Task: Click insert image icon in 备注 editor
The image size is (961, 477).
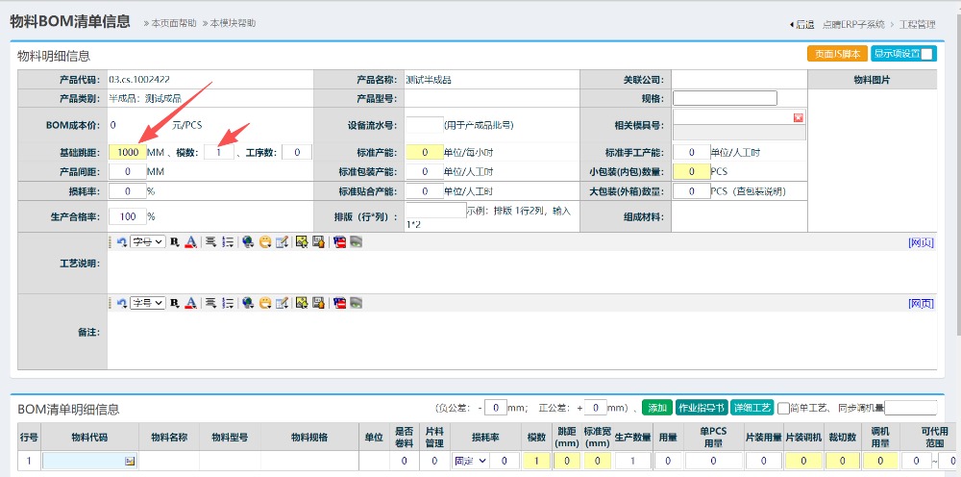Action: (301, 303)
